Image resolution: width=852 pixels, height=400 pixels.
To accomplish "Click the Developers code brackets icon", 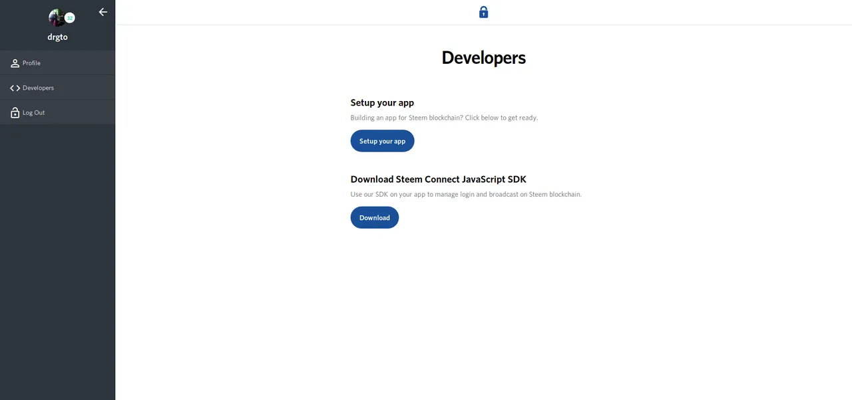I will [x=15, y=88].
